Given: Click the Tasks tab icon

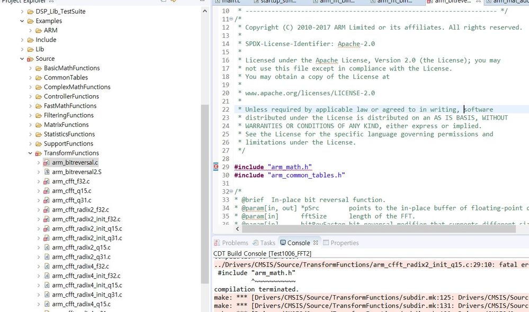Looking at the screenshot, I should [256, 243].
